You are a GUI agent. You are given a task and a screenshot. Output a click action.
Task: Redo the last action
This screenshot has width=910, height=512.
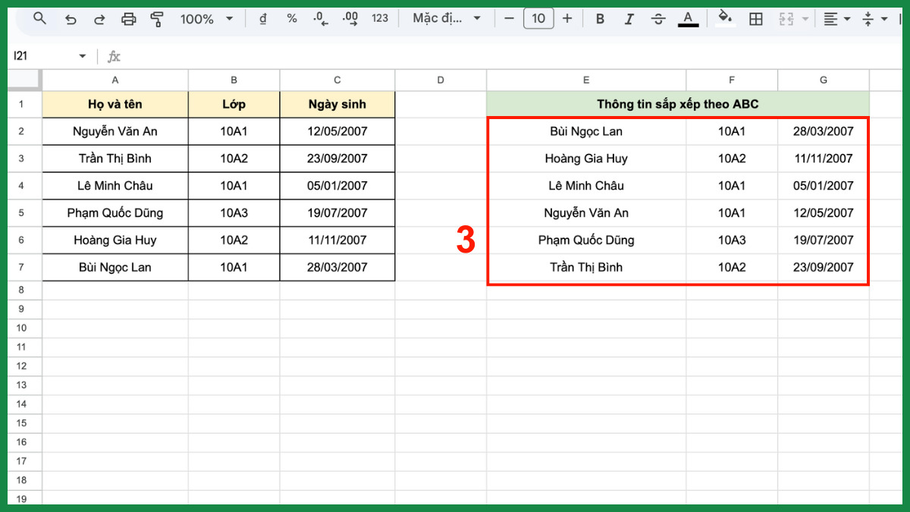99,19
